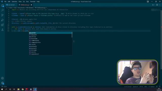Open Google Chrome from the taskbar
Image resolution: width=162 pixels, height=91 pixels.
tap(23, 89)
